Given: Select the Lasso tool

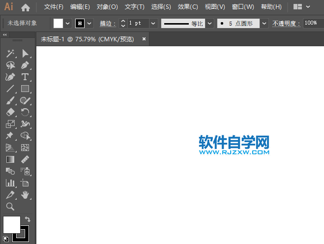Looking at the screenshot, I should (x=10, y=65).
